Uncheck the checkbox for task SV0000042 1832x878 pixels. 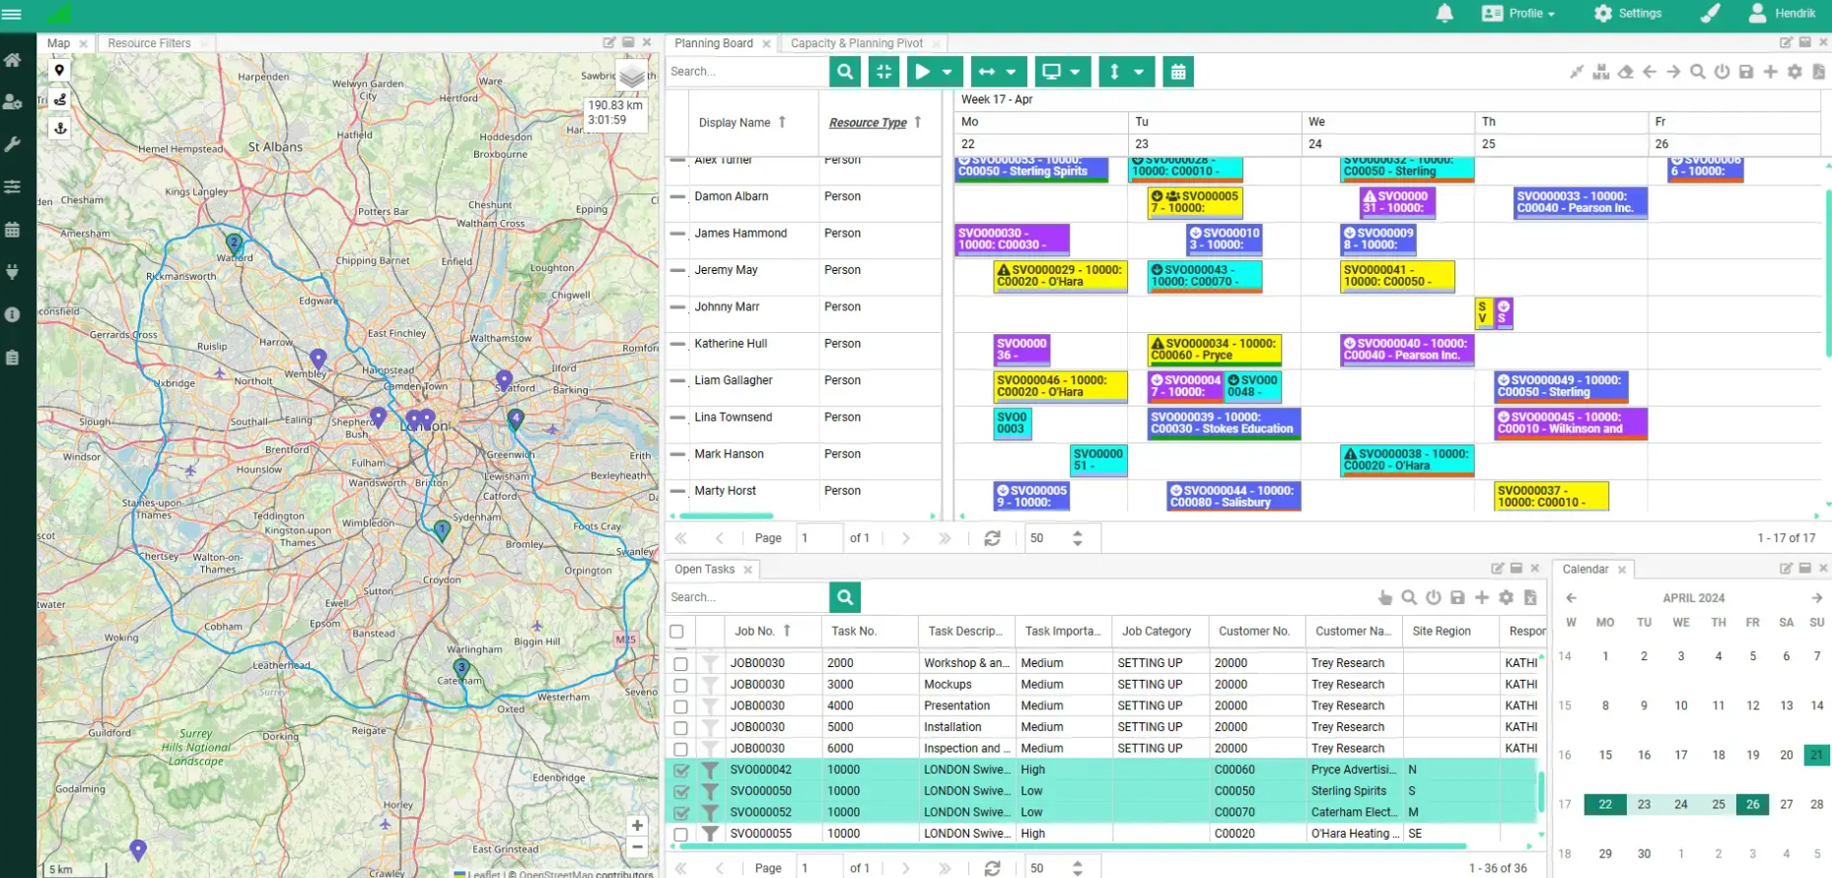click(680, 771)
